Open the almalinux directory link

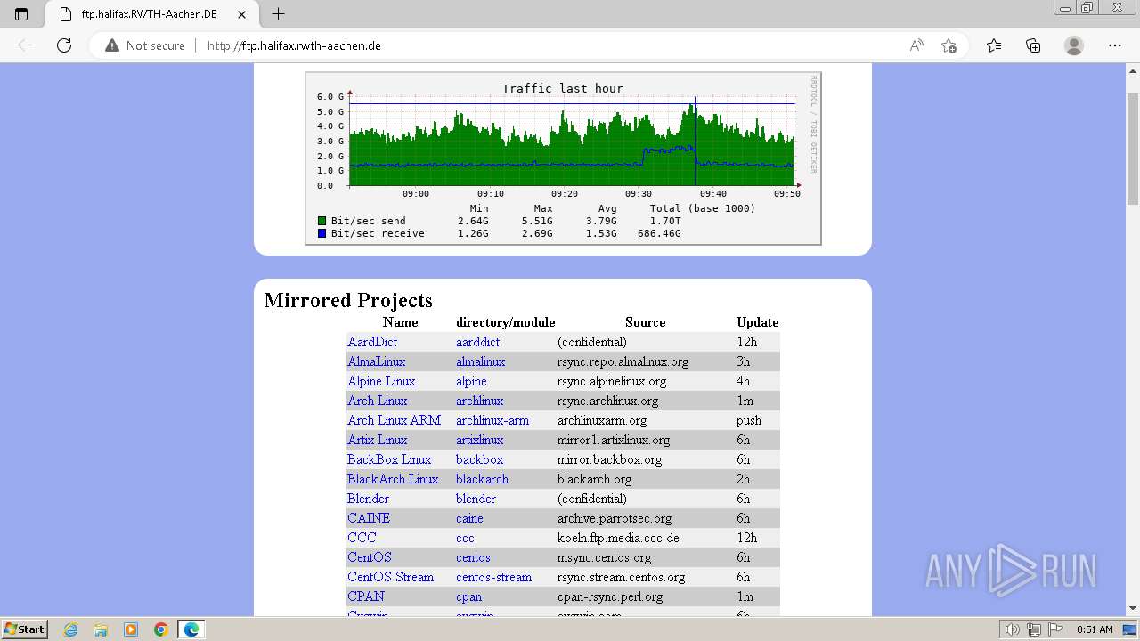click(x=480, y=361)
